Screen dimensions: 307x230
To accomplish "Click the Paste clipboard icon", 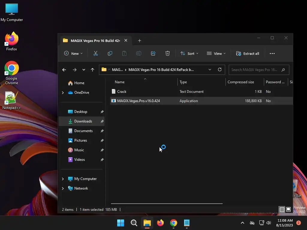I will 124,53.
